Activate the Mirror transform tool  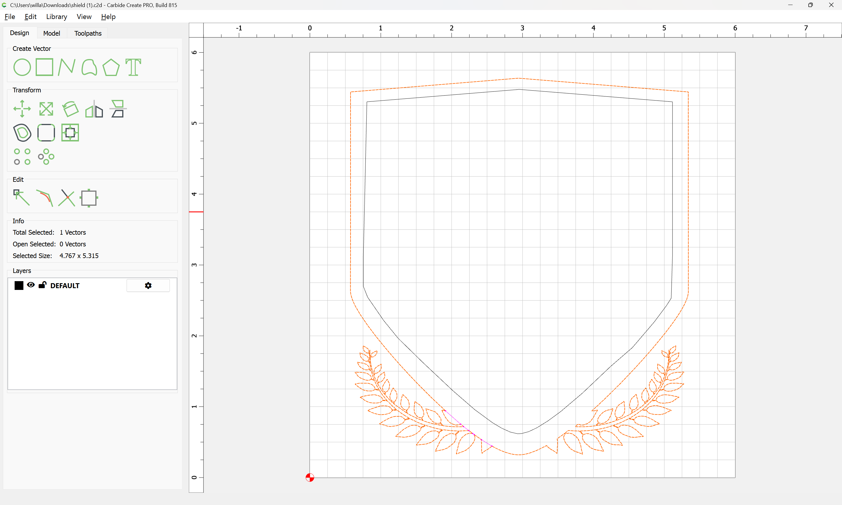click(x=94, y=109)
